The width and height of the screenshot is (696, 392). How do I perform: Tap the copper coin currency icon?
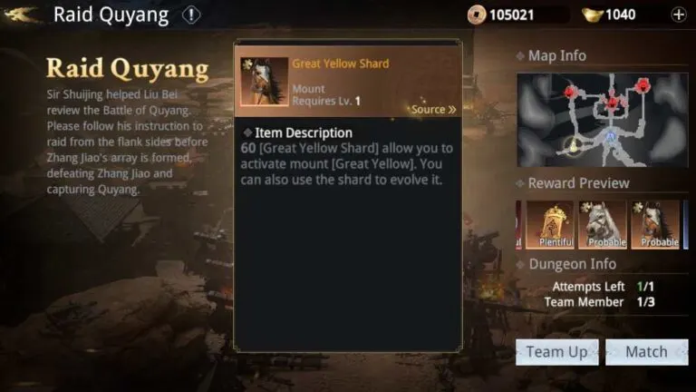tap(477, 15)
